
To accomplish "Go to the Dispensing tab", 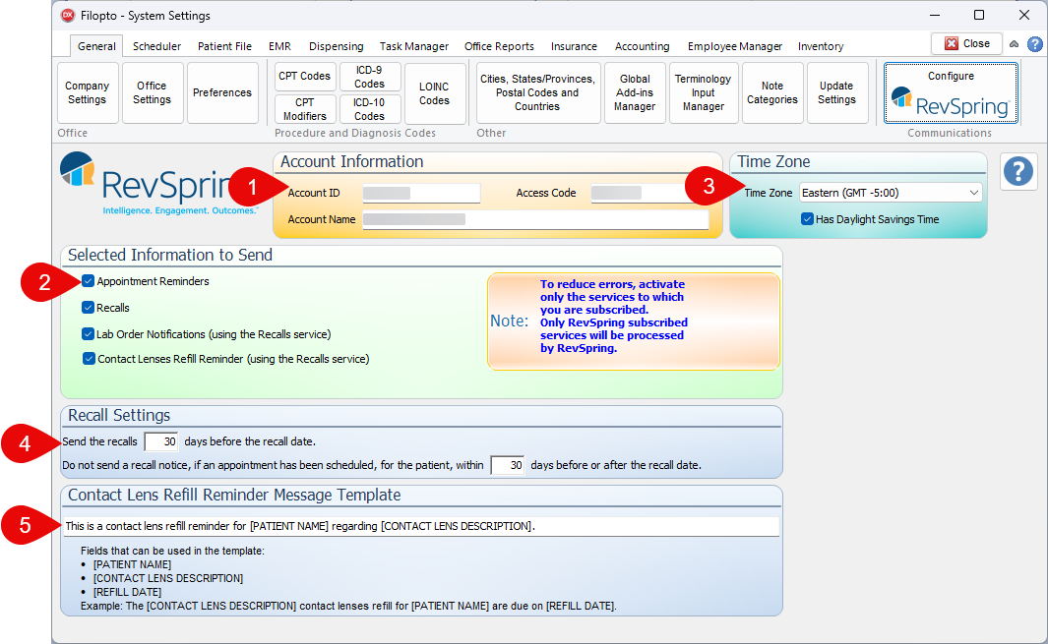I will (337, 46).
